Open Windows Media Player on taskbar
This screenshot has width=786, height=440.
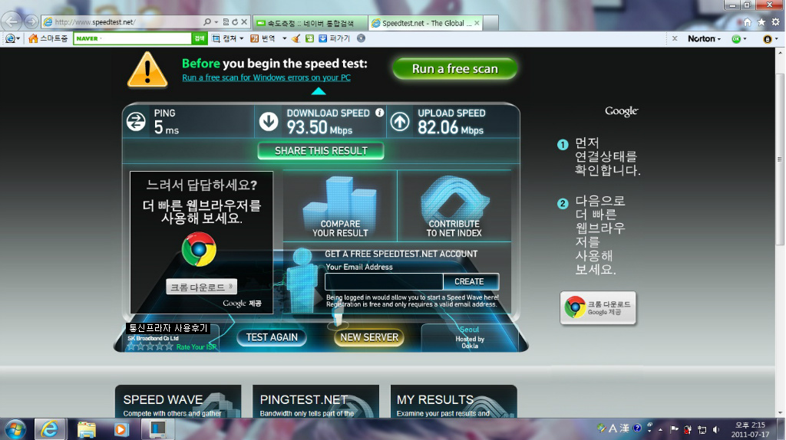pos(121,429)
